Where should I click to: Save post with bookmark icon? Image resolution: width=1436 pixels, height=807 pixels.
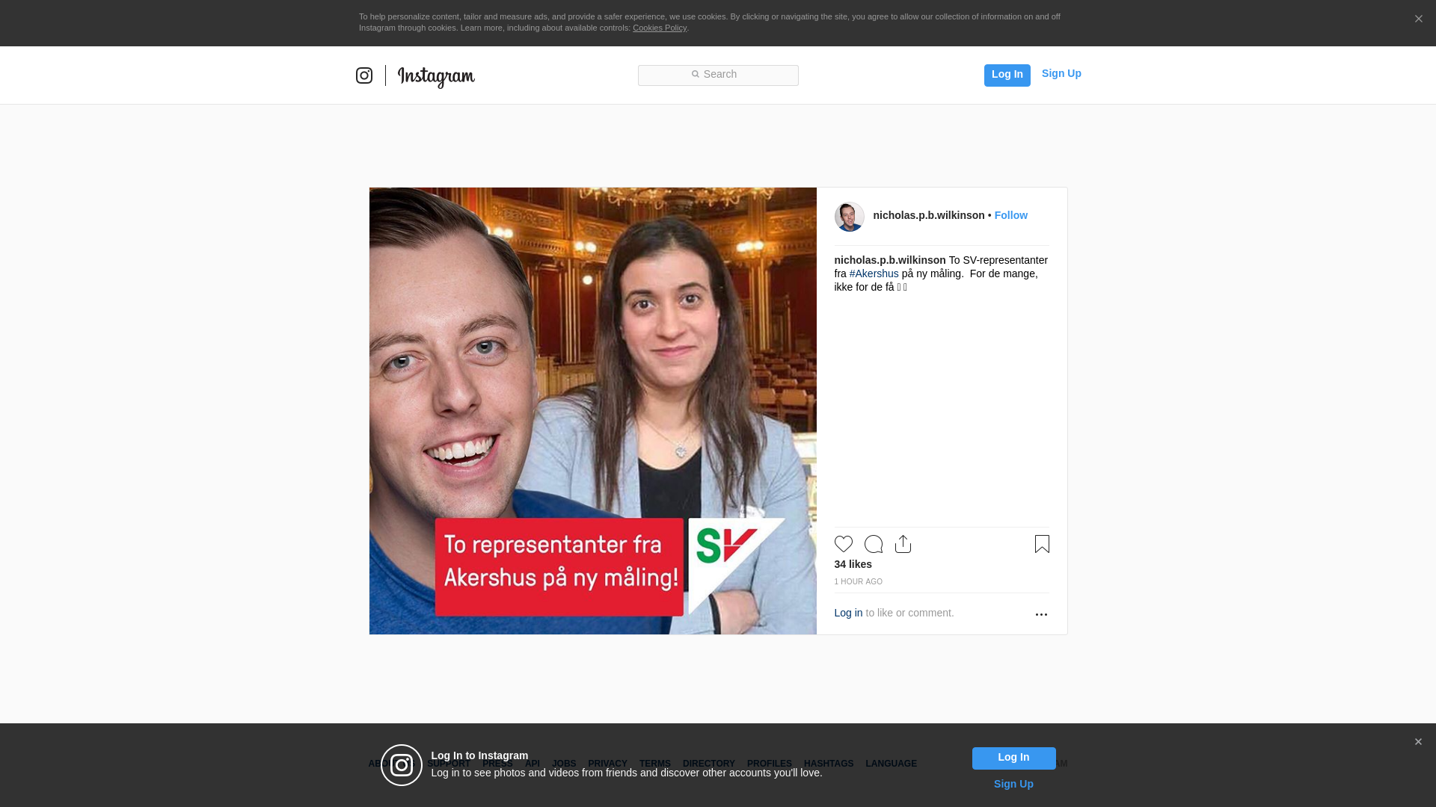pyautogui.click(x=1042, y=544)
